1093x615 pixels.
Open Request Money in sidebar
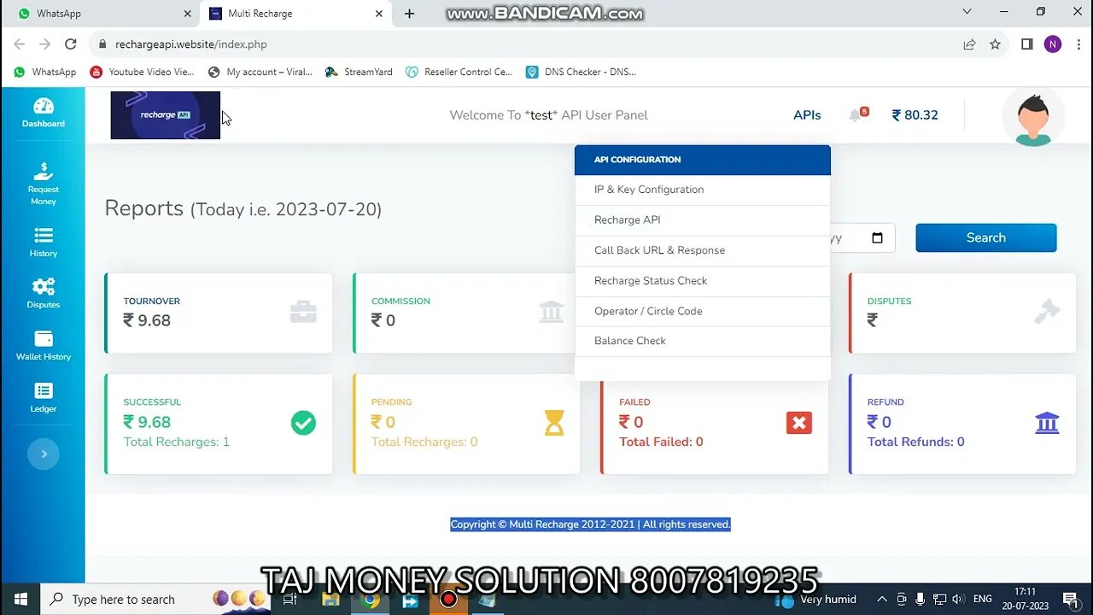(x=43, y=184)
